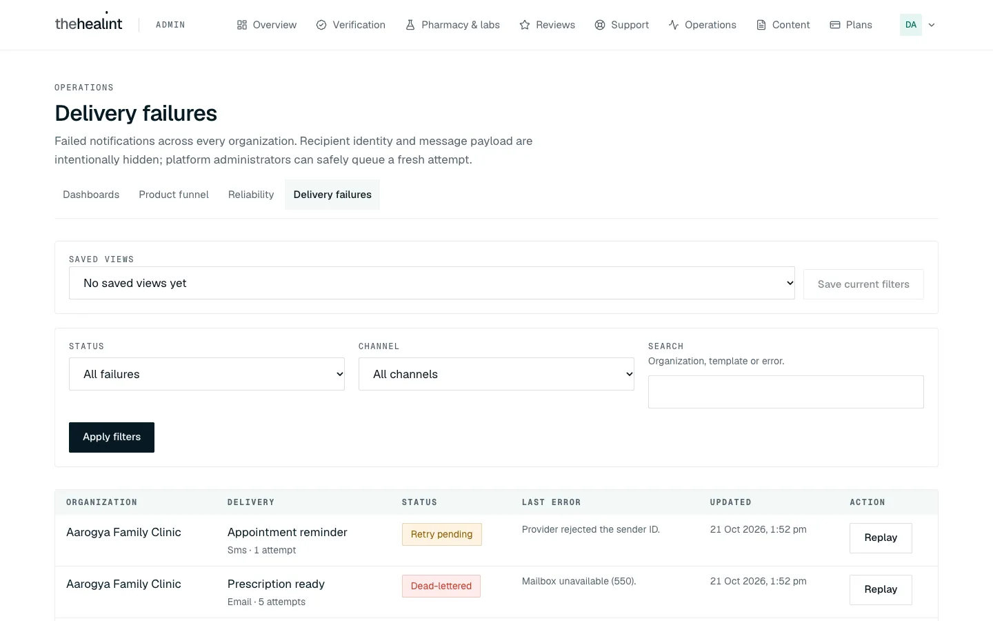Open the Plans section
Screen dimensions: 993x621
[851, 25]
